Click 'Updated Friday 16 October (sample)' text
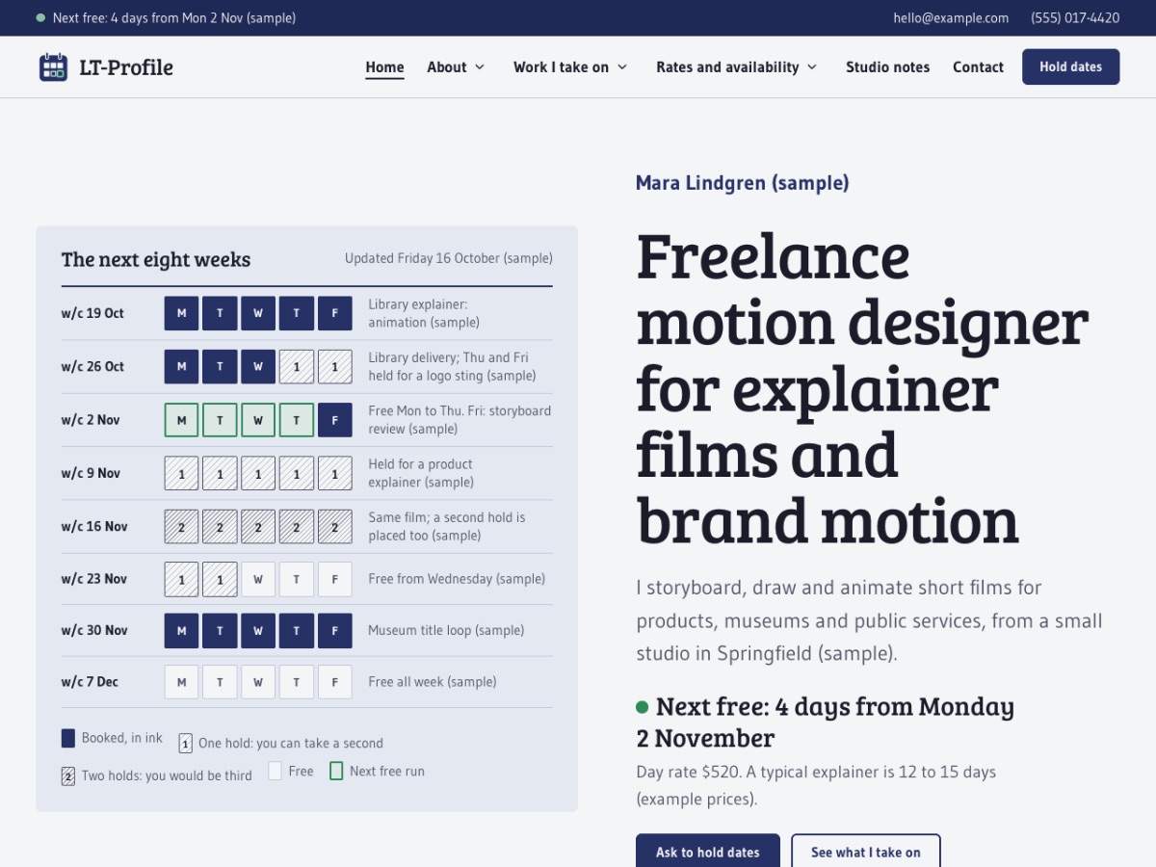Screen dimensions: 1156x867 pos(449,258)
